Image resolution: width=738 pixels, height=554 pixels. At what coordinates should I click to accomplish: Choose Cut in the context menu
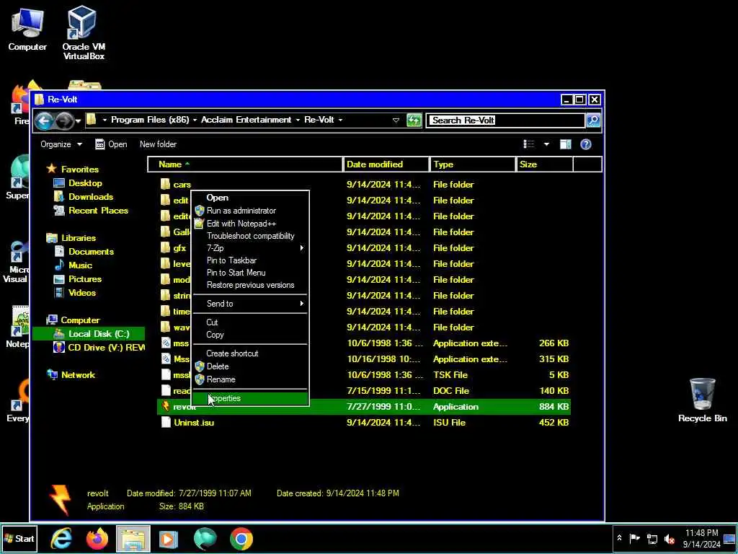point(250,322)
